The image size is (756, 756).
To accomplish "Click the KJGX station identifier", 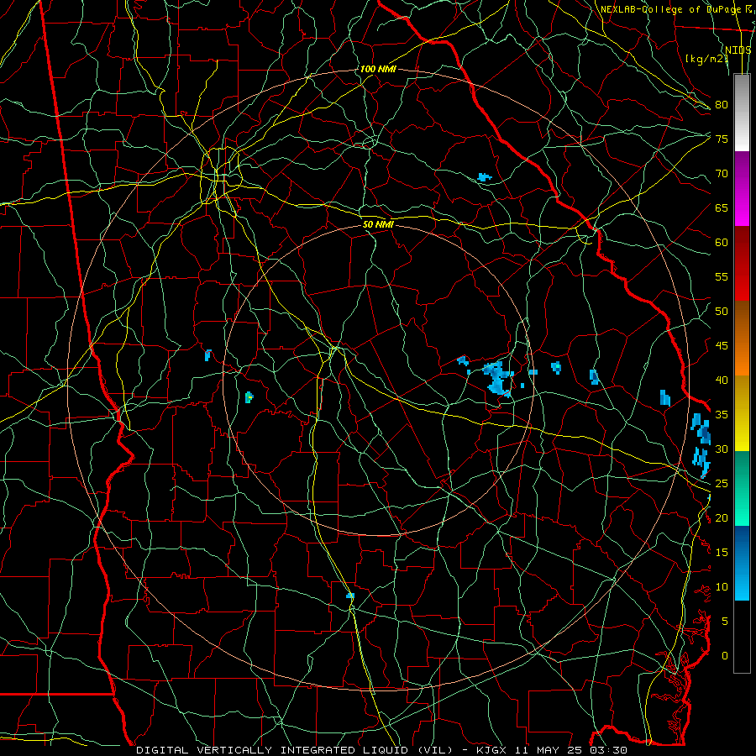I will click(493, 750).
